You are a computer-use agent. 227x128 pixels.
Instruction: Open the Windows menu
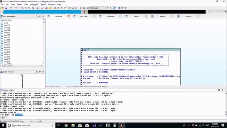pos(51,5)
